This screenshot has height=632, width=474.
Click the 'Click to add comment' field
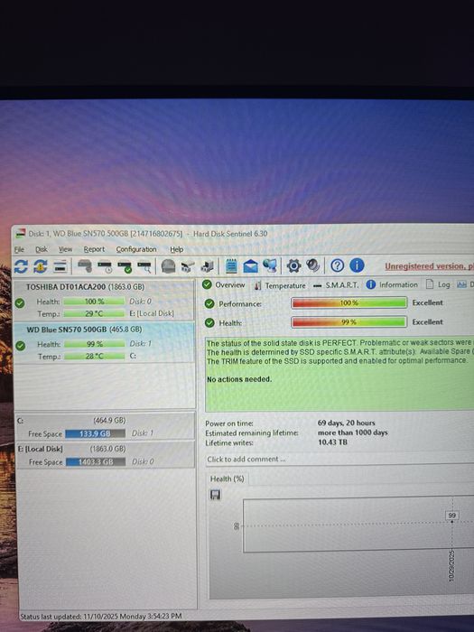pyautogui.click(x=339, y=459)
